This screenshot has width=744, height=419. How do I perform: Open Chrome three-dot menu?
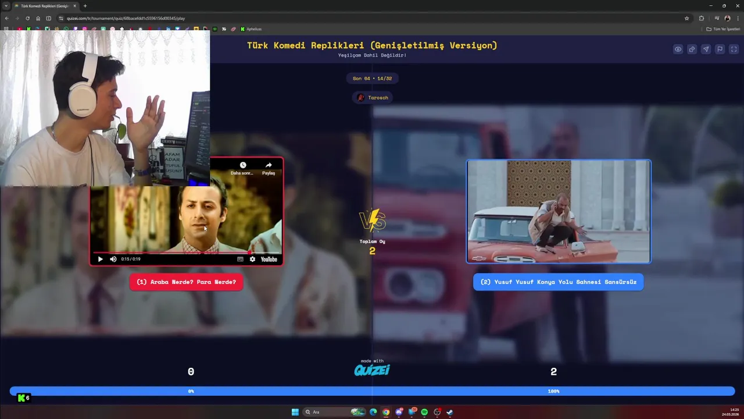[x=738, y=18]
